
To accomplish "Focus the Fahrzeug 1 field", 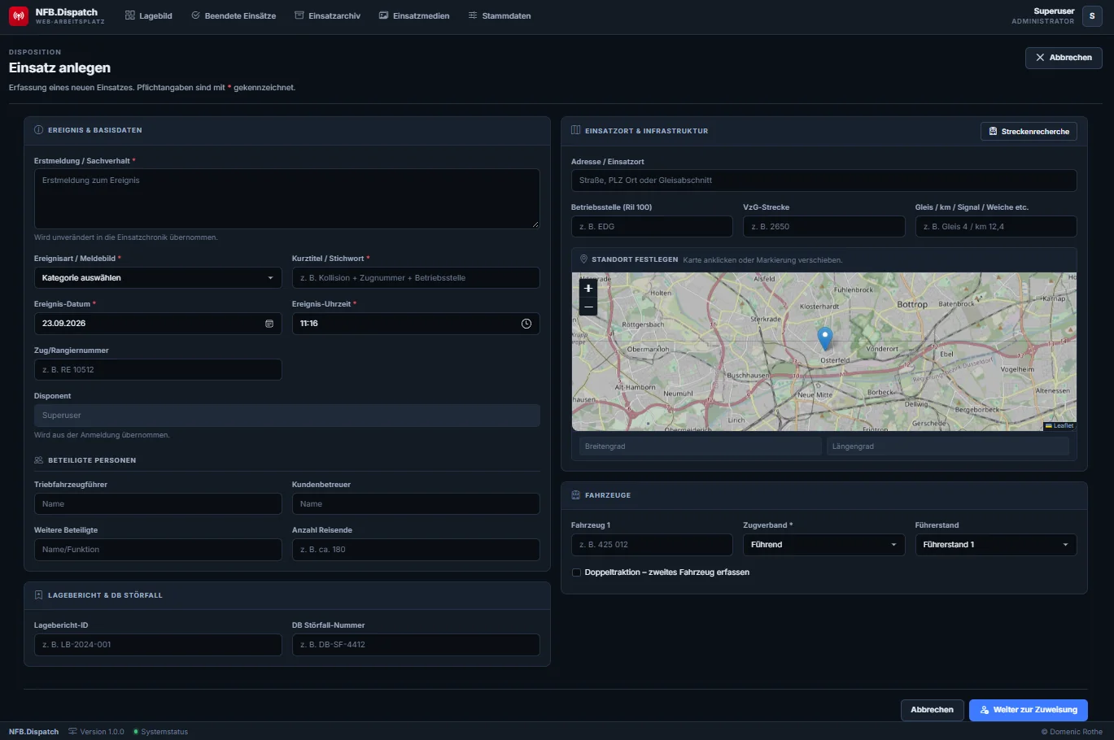I will point(652,545).
